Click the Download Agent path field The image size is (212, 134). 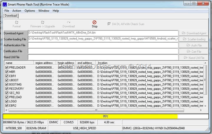tap(103, 33)
